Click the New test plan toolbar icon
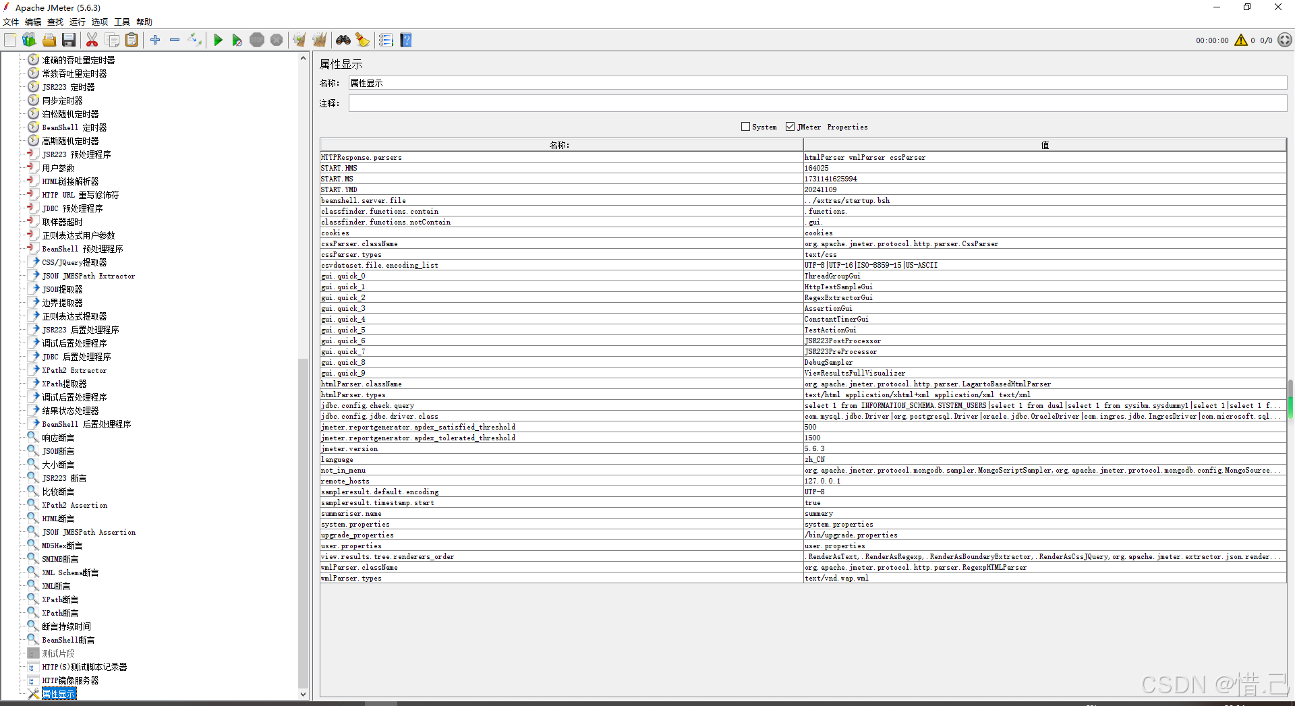 pos(10,40)
